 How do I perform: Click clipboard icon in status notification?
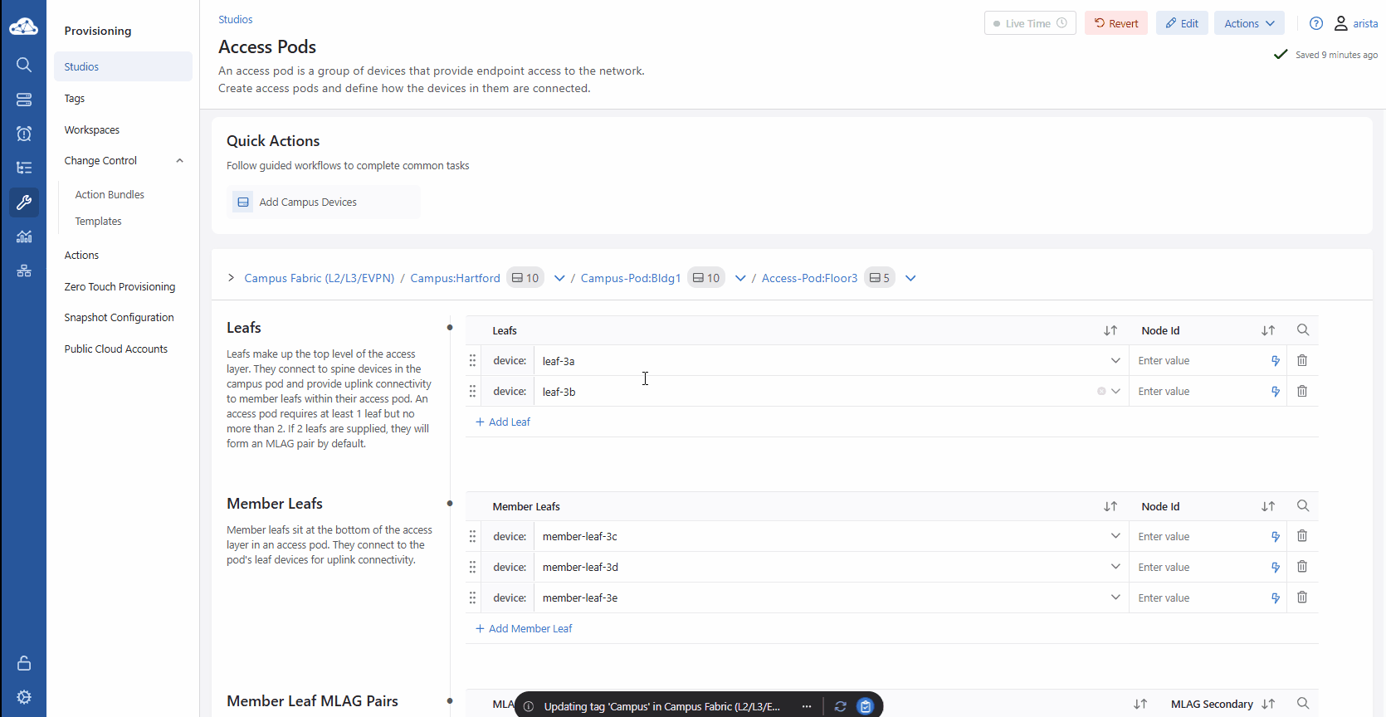tap(866, 706)
